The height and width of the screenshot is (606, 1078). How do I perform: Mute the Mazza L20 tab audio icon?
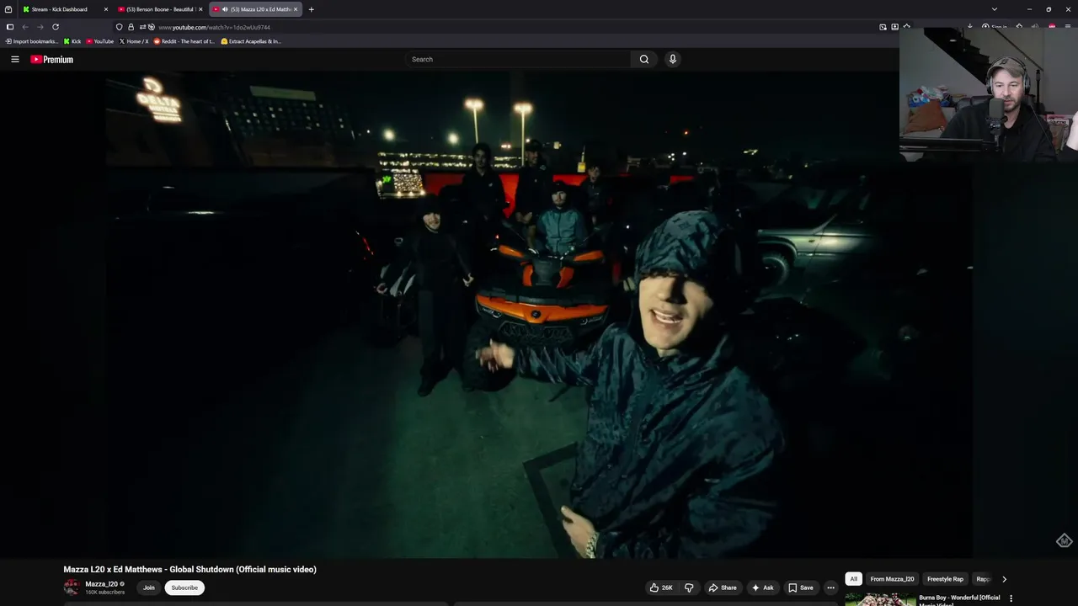click(x=225, y=9)
